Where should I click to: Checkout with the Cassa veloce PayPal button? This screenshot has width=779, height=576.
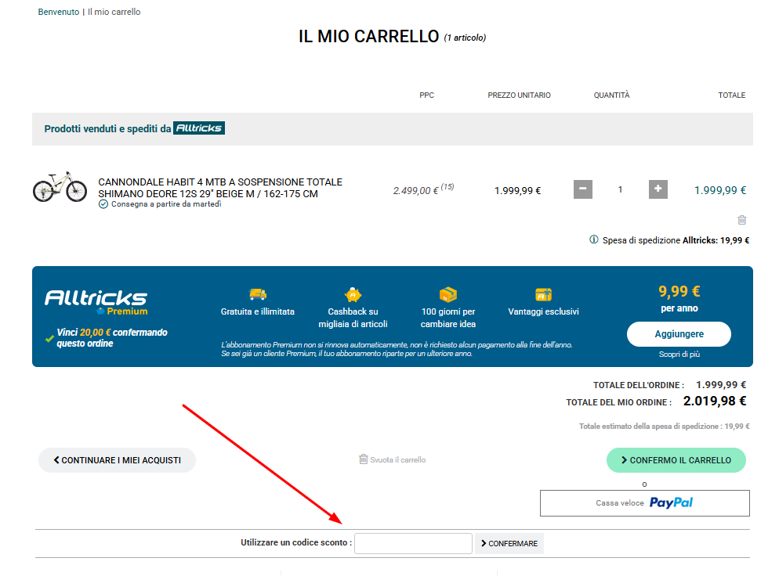pos(644,502)
